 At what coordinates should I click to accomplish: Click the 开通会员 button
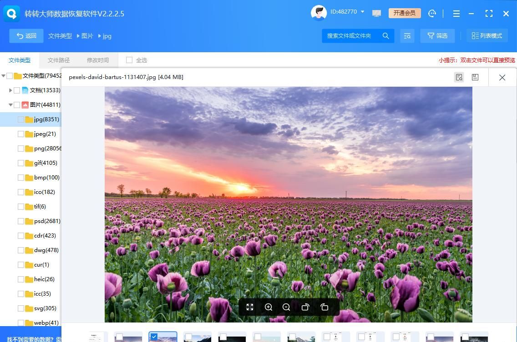pyautogui.click(x=405, y=13)
